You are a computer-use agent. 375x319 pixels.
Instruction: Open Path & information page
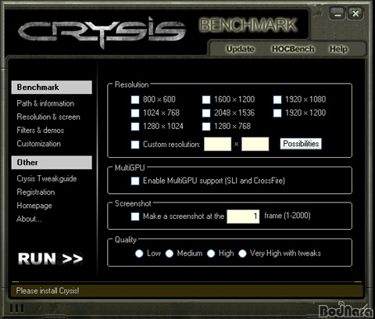(45, 103)
